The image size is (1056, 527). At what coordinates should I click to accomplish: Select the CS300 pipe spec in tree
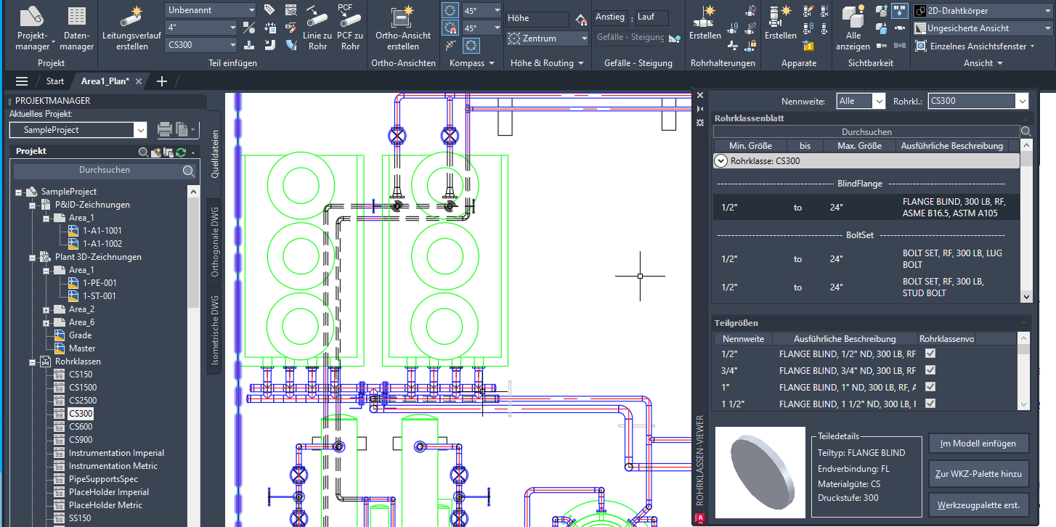pyautogui.click(x=81, y=414)
